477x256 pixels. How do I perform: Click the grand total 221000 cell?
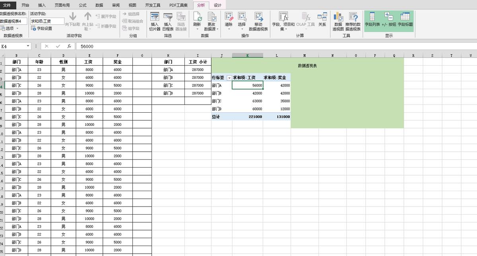coord(248,117)
